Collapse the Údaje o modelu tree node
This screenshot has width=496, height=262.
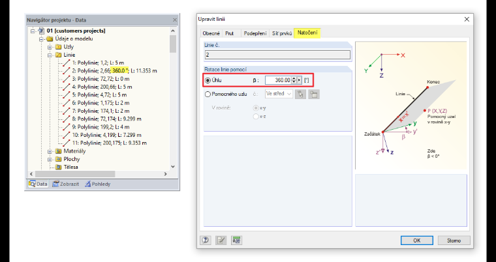[41, 39]
